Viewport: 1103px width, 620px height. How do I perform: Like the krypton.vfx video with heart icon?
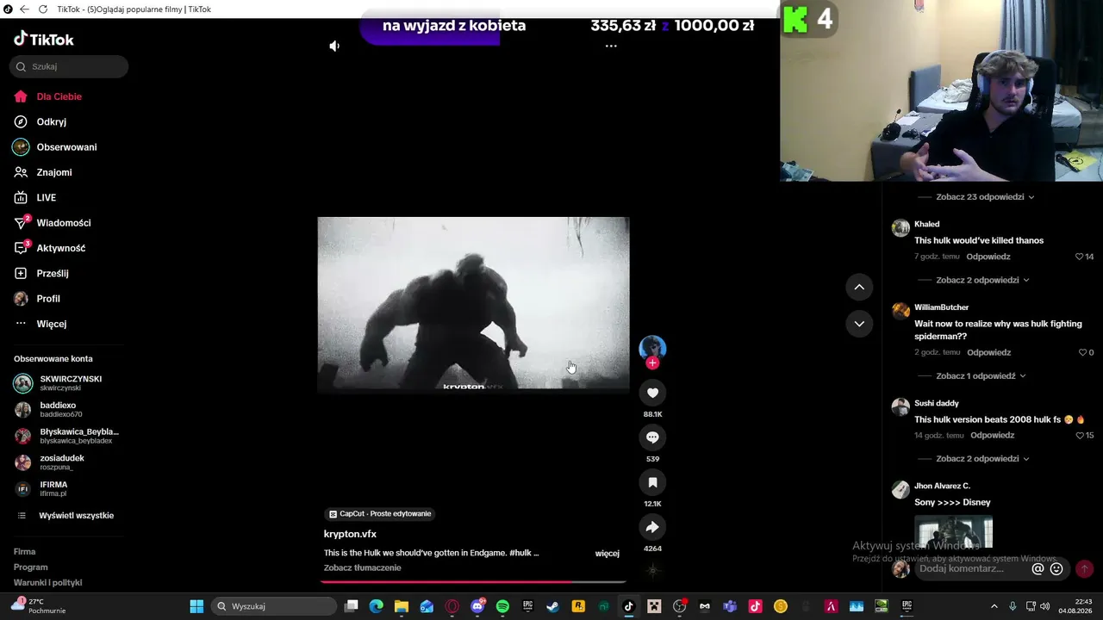pyautogui.click(x=652, y=393)
